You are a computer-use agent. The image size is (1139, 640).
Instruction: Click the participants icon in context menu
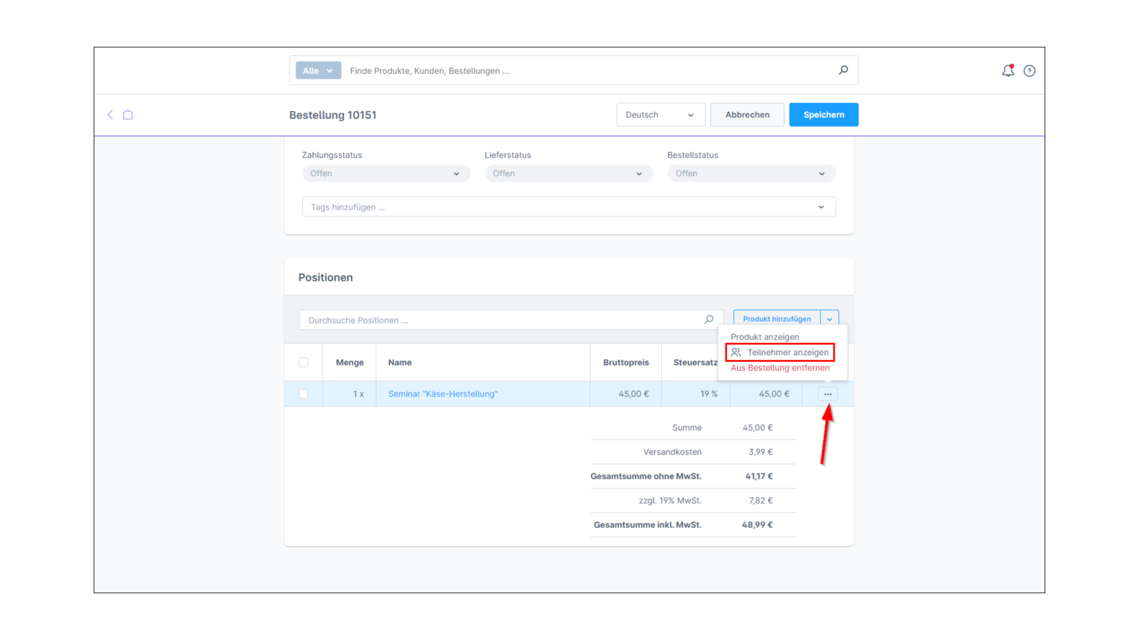pos(736,352)
